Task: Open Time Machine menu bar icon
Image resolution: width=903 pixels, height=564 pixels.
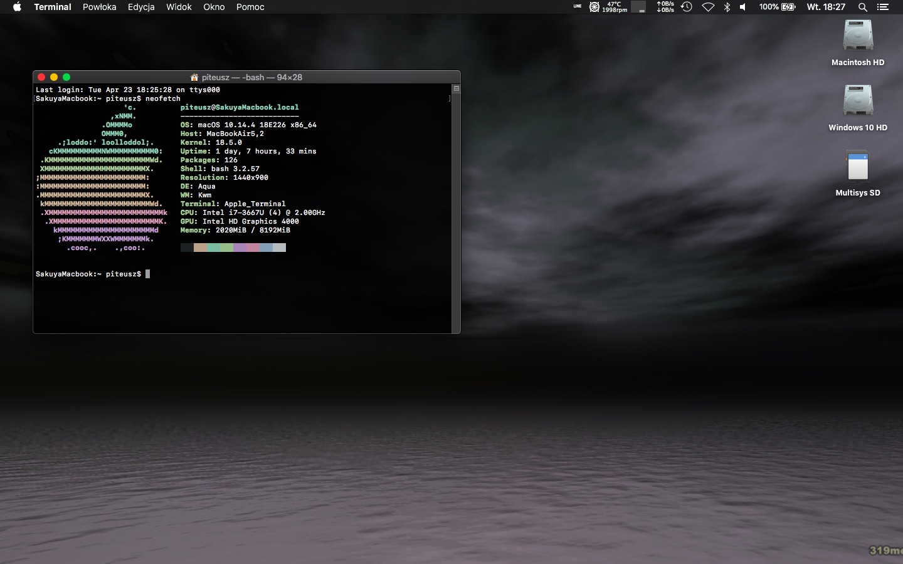Action: coord(687,7)
